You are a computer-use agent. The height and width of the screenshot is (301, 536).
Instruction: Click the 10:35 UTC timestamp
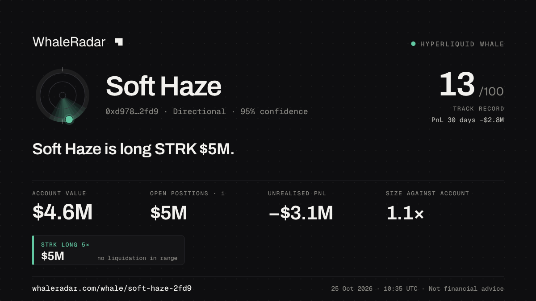tap(401, 289)
